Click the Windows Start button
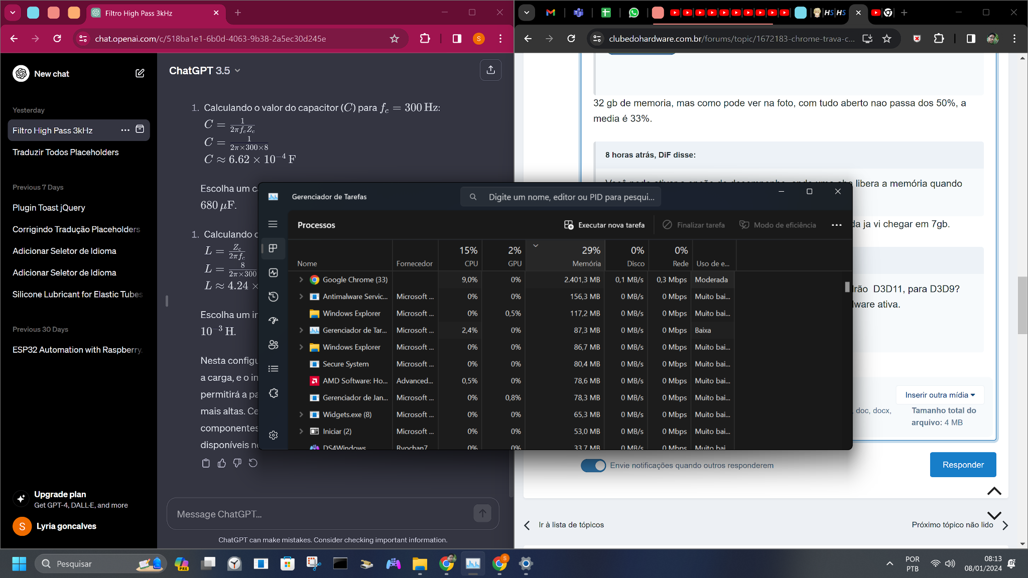This screenshot has width=1028, height=578. coord(19,563)
